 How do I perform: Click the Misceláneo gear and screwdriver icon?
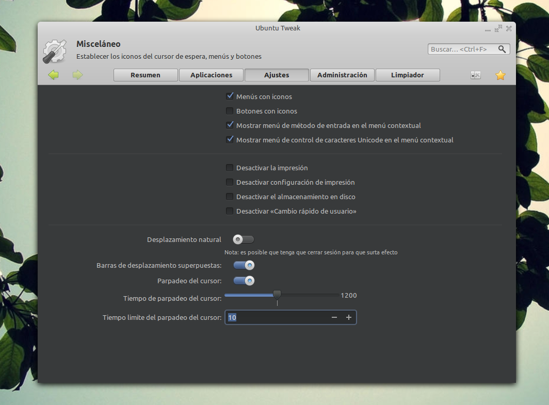(x=55, y=52)
